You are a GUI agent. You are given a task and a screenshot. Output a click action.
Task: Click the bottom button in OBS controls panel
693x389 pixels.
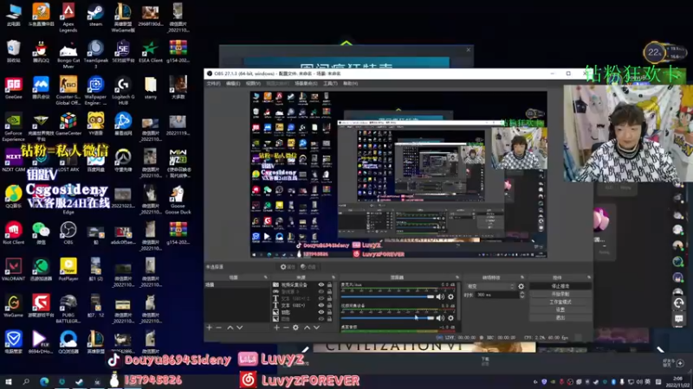point(560,317)
